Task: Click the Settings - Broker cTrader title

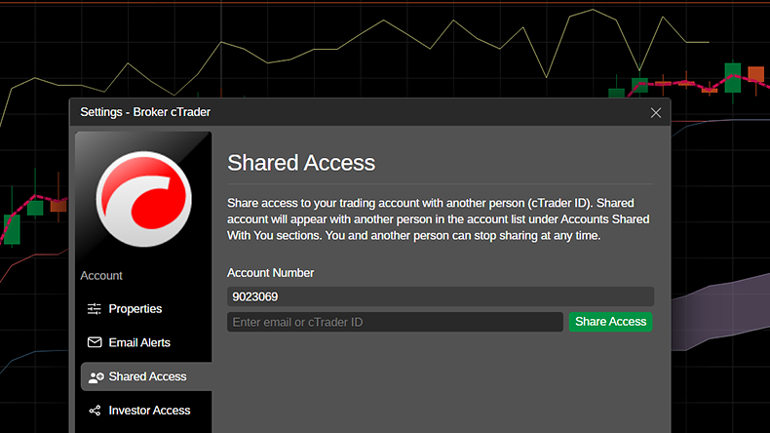Action: tap(145, 112)
